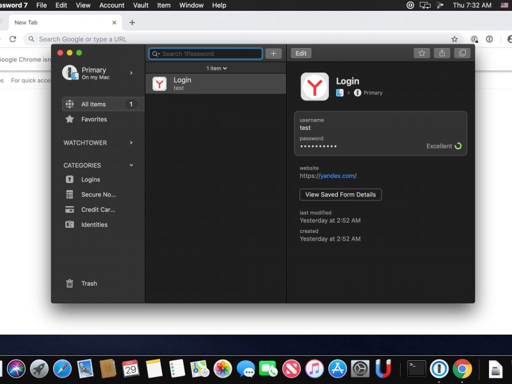The height and width of the screenshot is (384, 512).
Task: Open FaceTime from the dock
Action: tap(268, 369)
